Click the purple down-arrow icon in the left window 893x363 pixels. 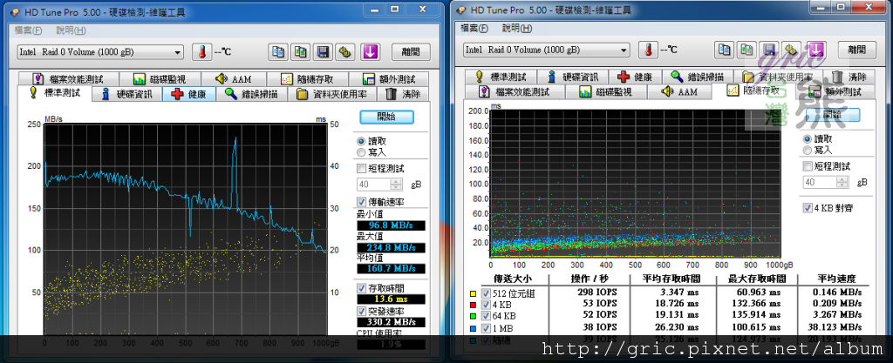[370, 52]
